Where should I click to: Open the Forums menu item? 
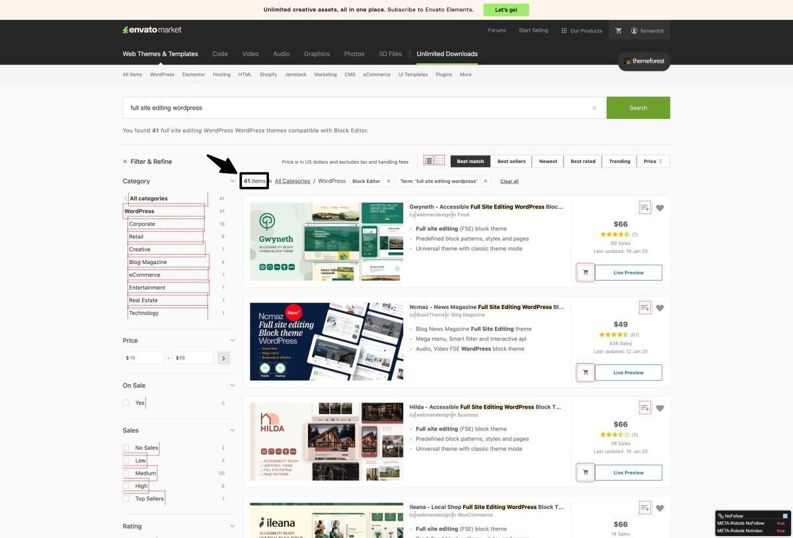(497, 30)
